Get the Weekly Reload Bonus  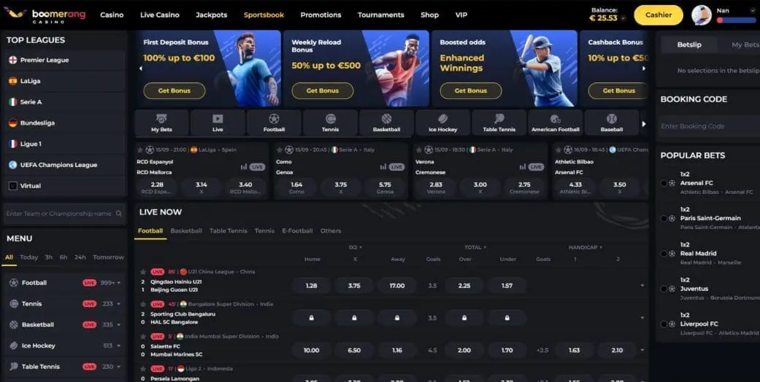pyautogui.click(x=322, y=90)
